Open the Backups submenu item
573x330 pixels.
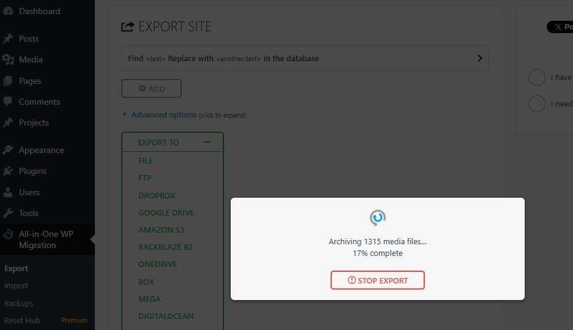[19, 303]
